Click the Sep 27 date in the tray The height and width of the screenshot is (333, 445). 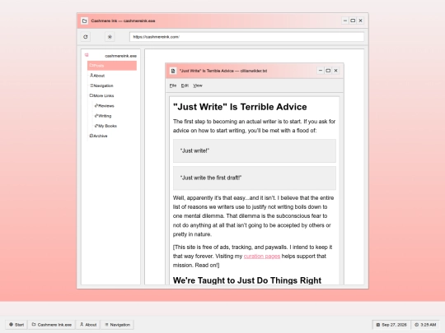(391, 325)
